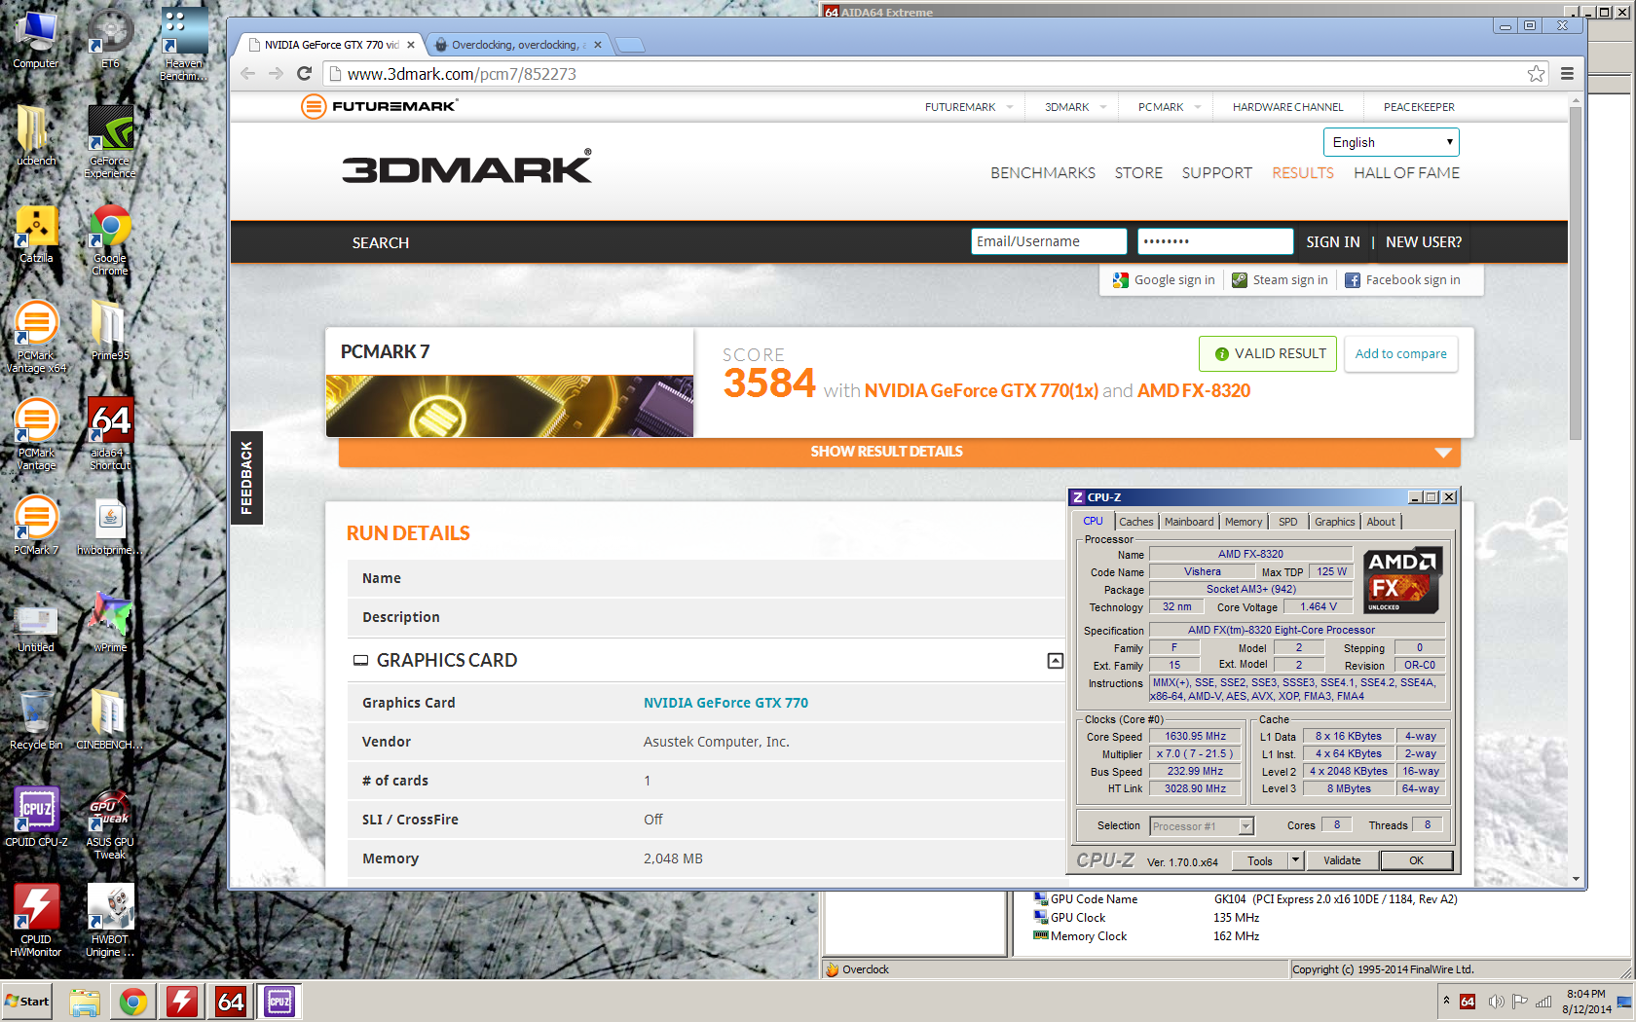Click Google sign in link
The width and height of the screenshot is (1636, 1022).
(1164, 280)
